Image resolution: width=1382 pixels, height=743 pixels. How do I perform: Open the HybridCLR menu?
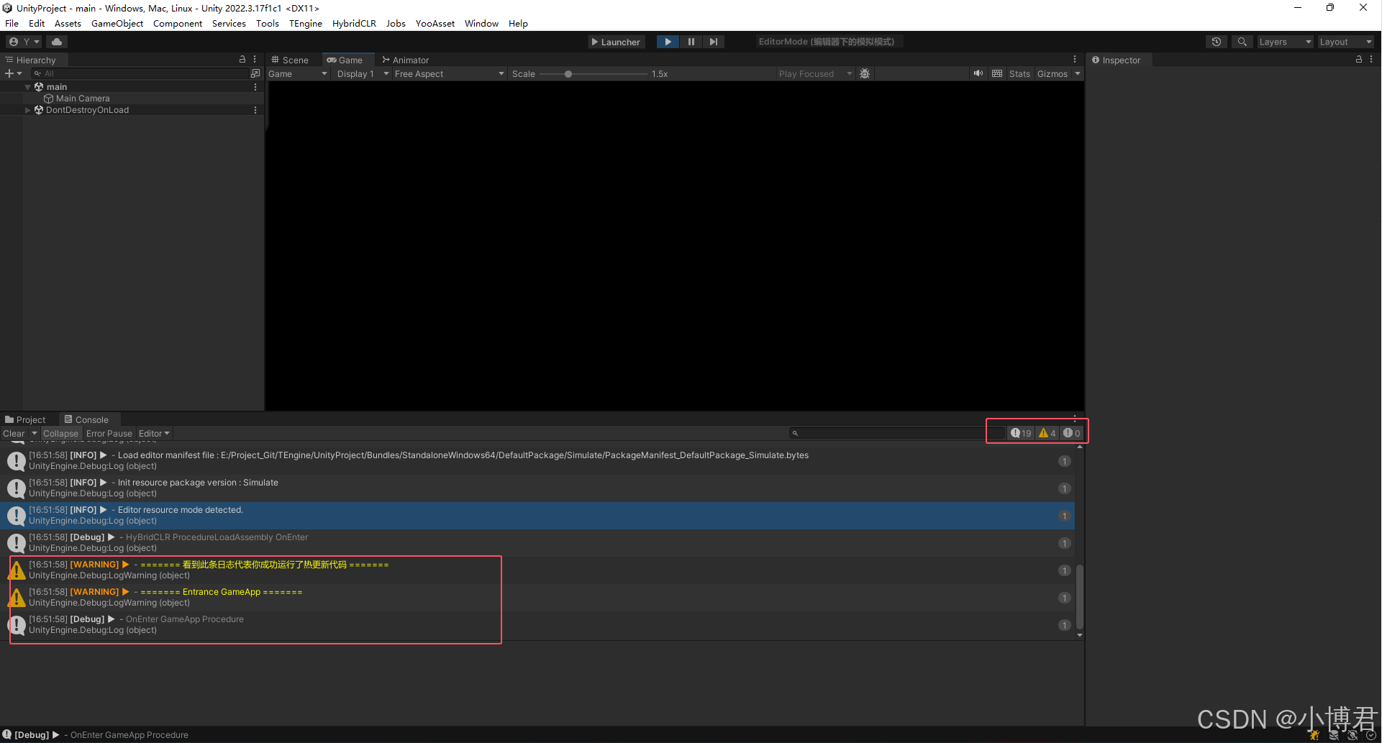(353, 23)
